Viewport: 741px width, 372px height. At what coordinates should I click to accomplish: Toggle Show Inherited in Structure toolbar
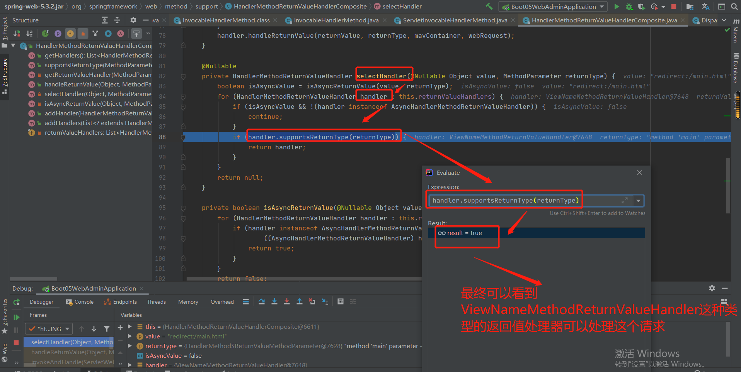[45, 34]
